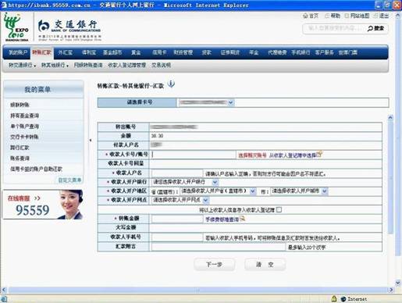Click the horizontal scrollbar right arrow
This screenshot has width=402, height=303.
[391, 290]
